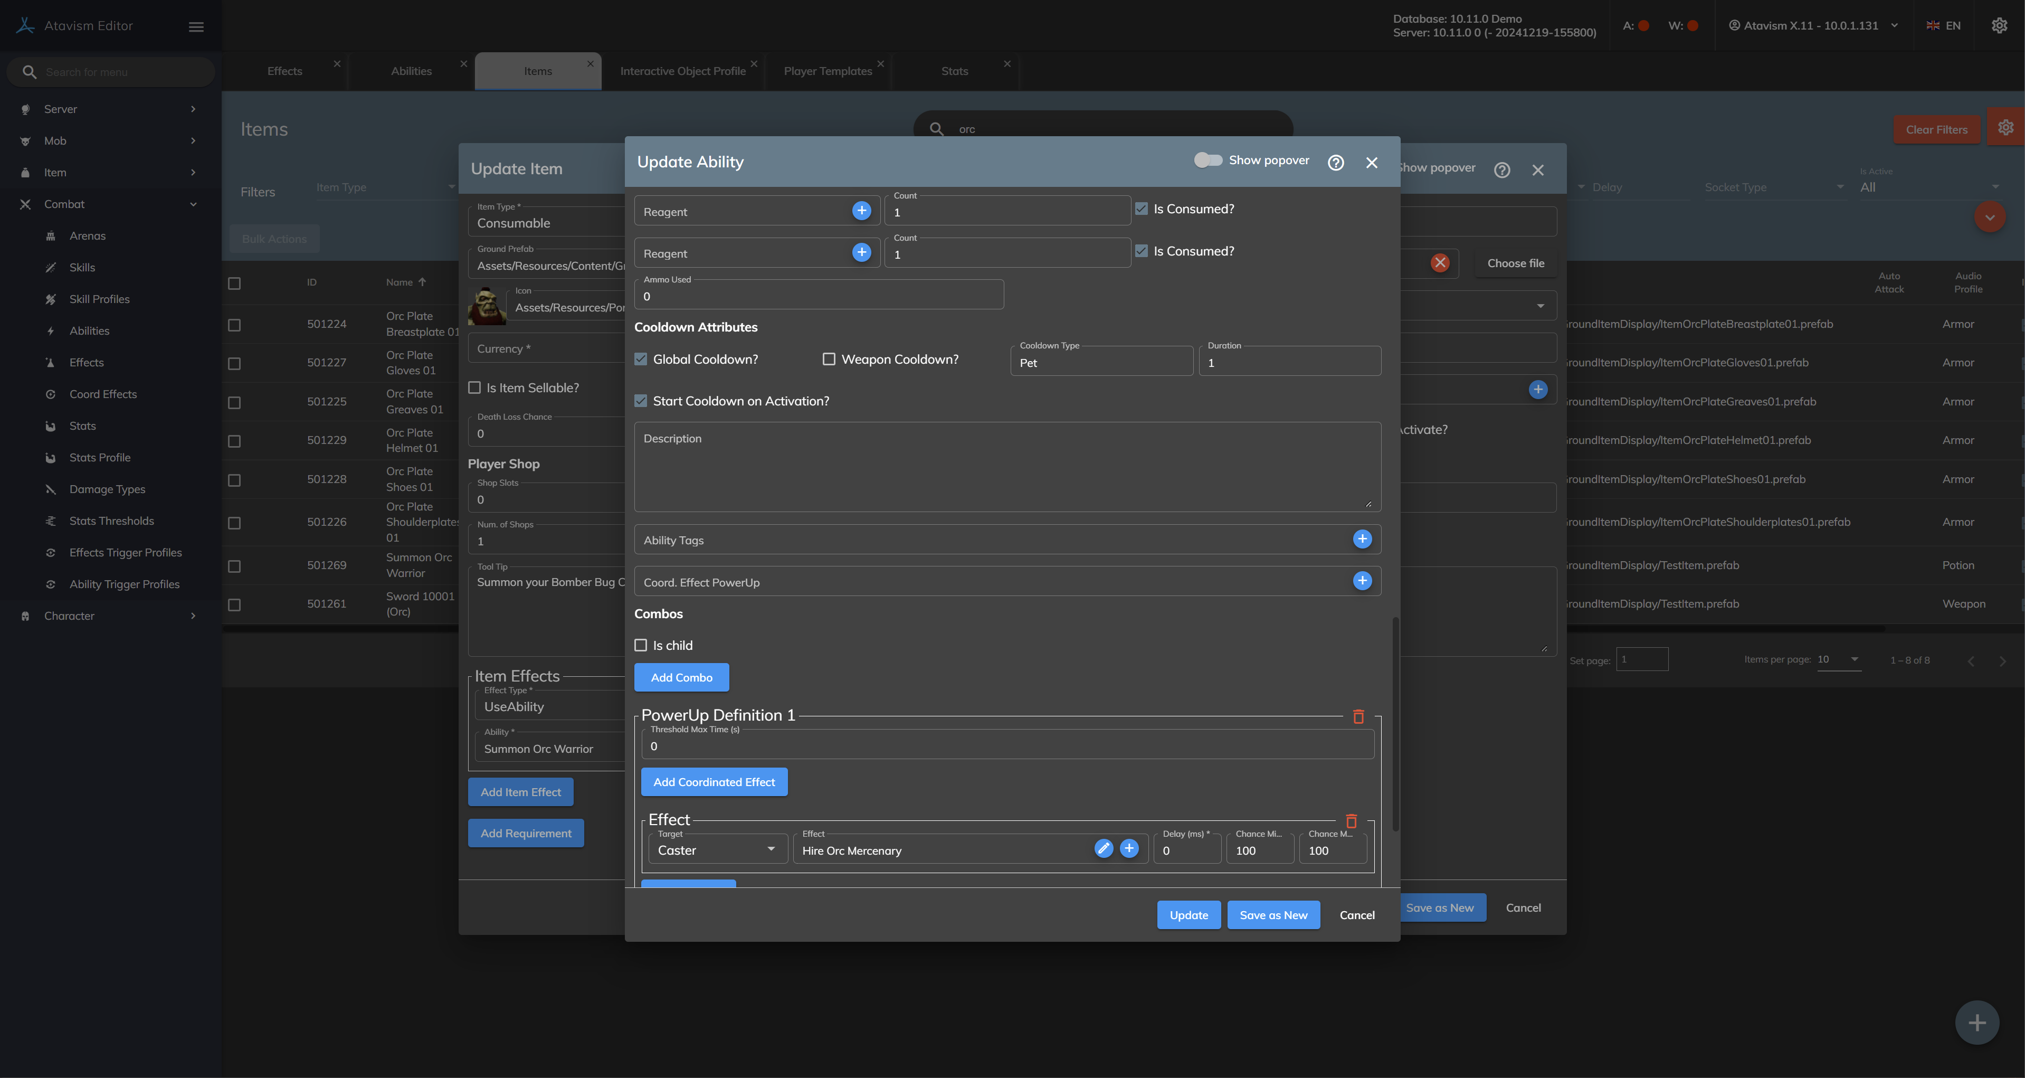Open the Target dropdown showing Caster
Screen dimensions: 2025x1078
click(716, 850)
